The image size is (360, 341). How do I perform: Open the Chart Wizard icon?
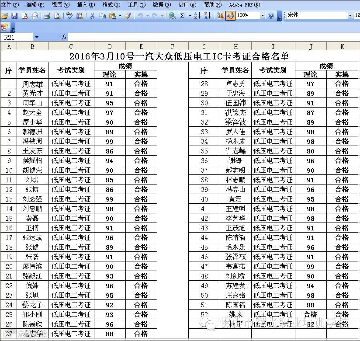pyautogui.click(x=220, y=16)
